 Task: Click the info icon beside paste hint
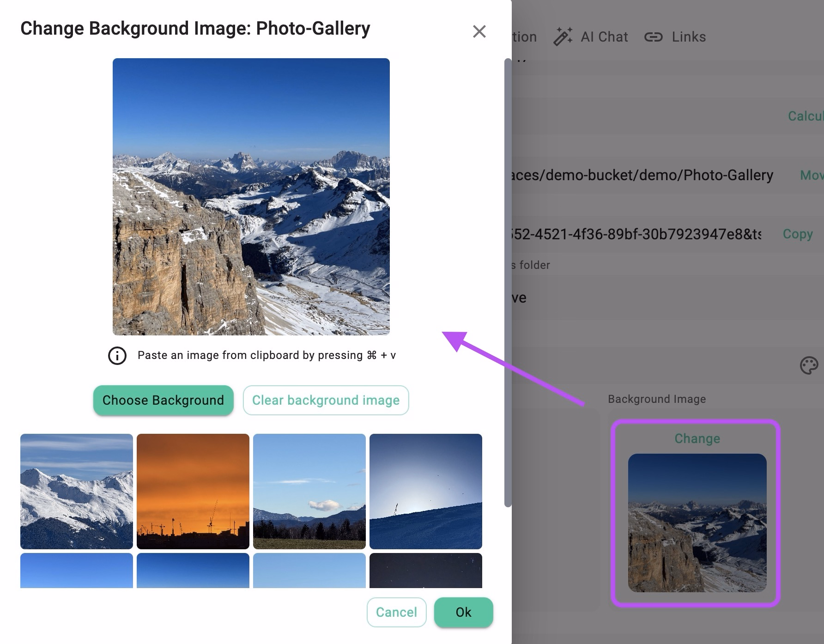pos(117,356)
